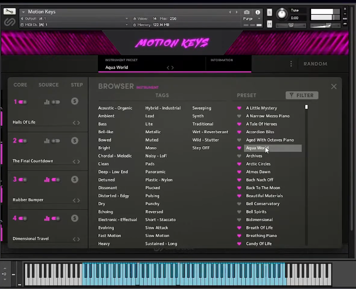Solo core 1 Halls Of Life

[x=75, y=101]
